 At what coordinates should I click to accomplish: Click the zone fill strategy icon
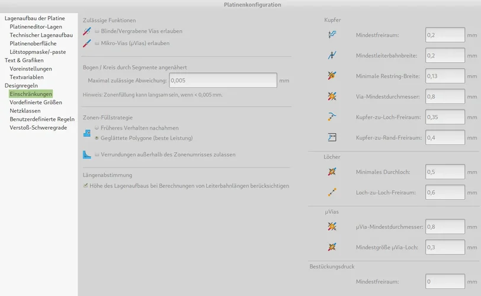pos(87,133)
